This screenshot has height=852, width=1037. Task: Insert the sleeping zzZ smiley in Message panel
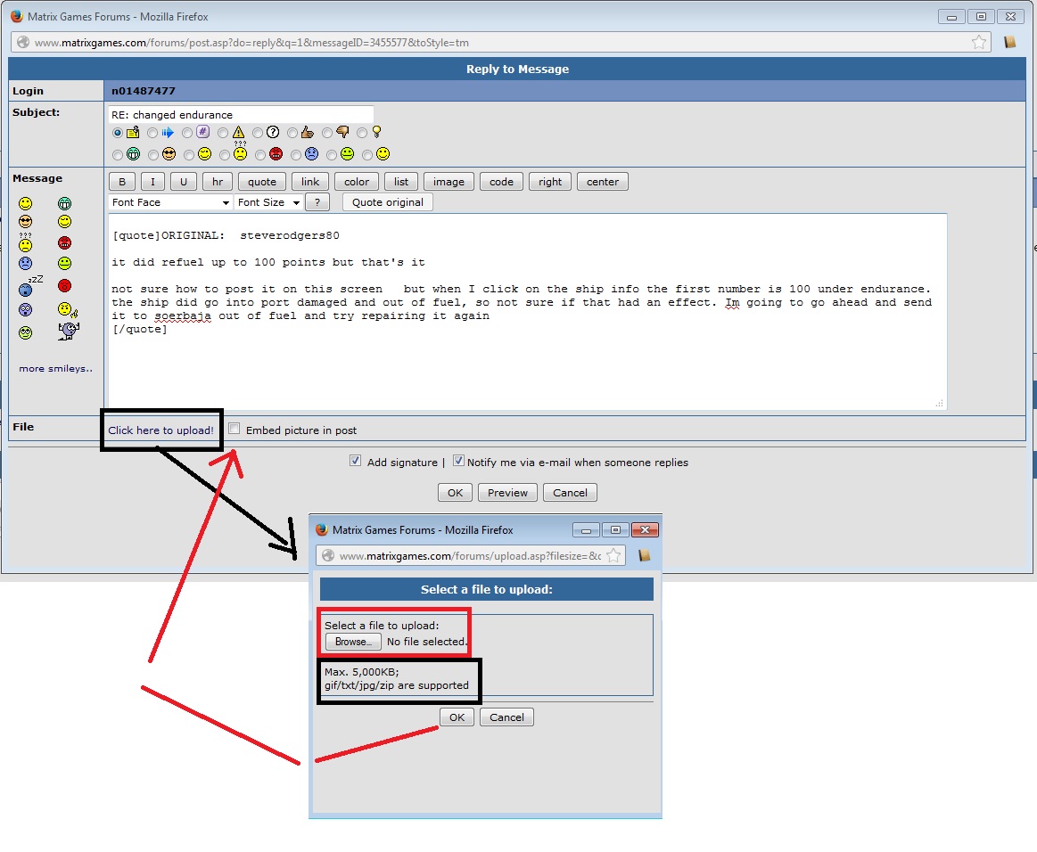tap(29, 286)
